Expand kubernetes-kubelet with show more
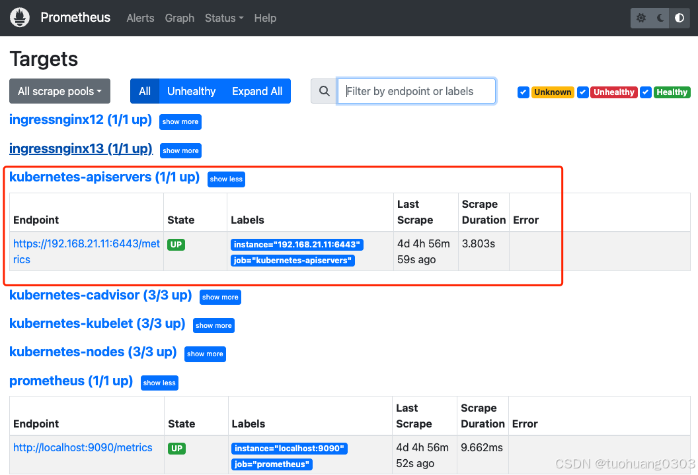This screenshot has height=475, width=698. click(x=213, y=326)
